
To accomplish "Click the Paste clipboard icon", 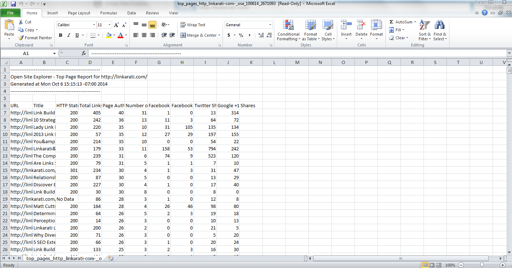I will point(9,26).
